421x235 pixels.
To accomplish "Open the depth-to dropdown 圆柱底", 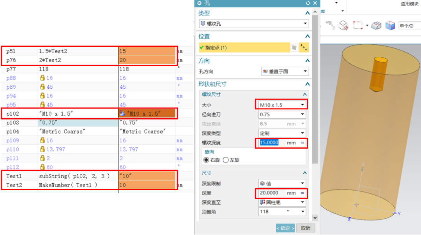I will pos(282,202).
